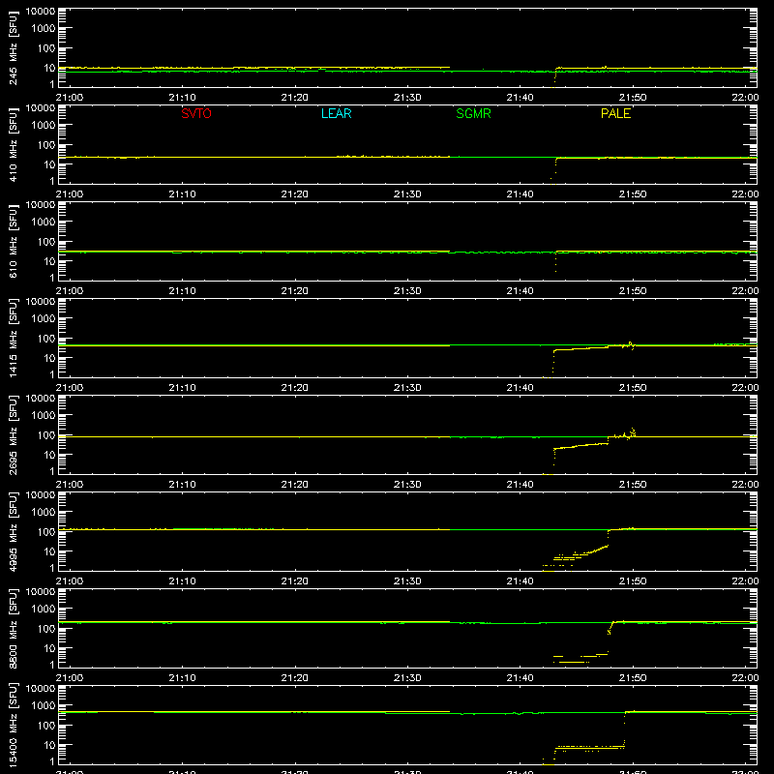This screenshot has width=774, height=774.
Task: Click the green SGMR station label
Action: pyautogui.click(x=473, y=113)
